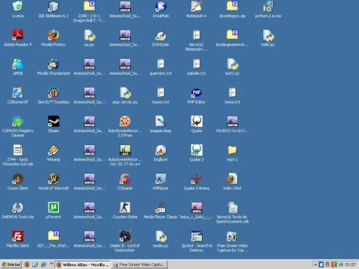This screenshot has width=359, height=269.
Task: Open COMODO Registry Cleaner shortcut
Action: point(18,126)
